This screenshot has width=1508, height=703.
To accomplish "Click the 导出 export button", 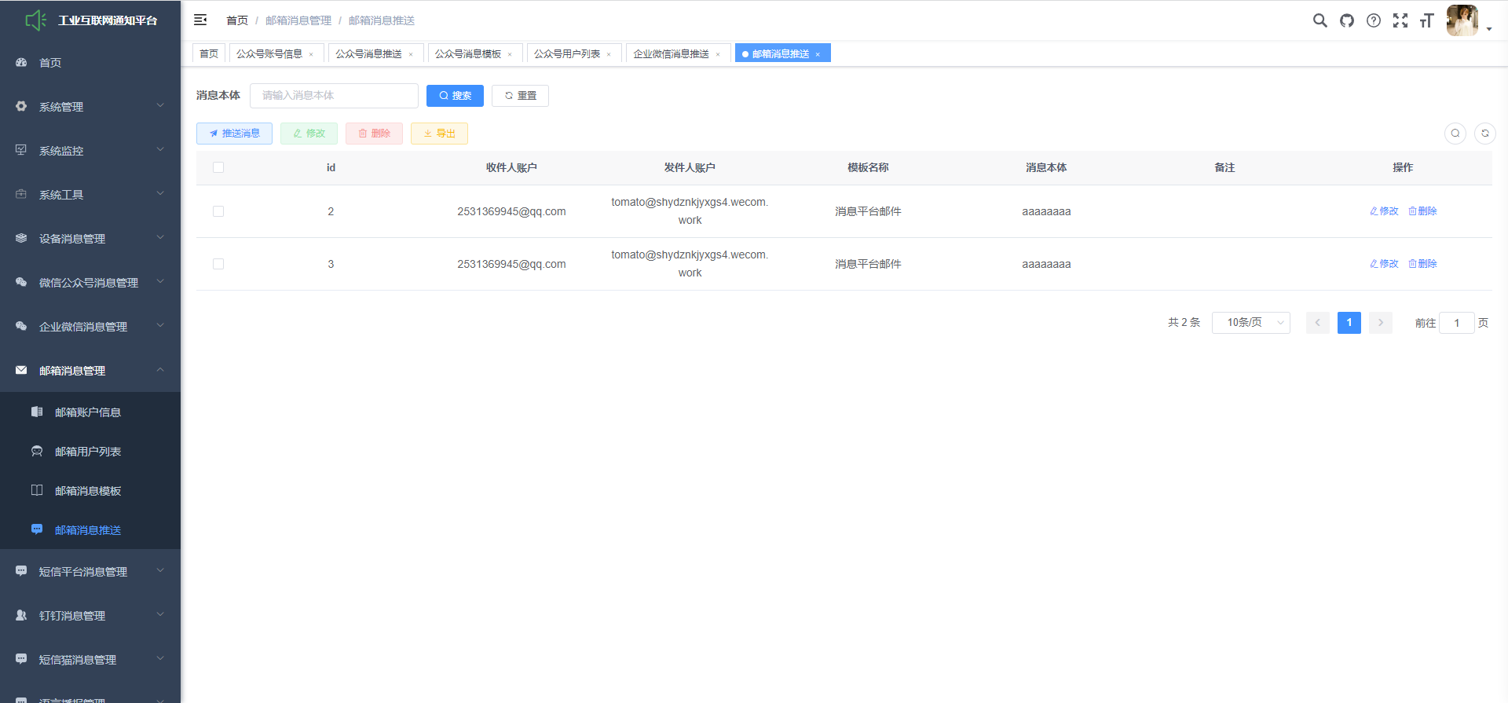I will (439, 134).
